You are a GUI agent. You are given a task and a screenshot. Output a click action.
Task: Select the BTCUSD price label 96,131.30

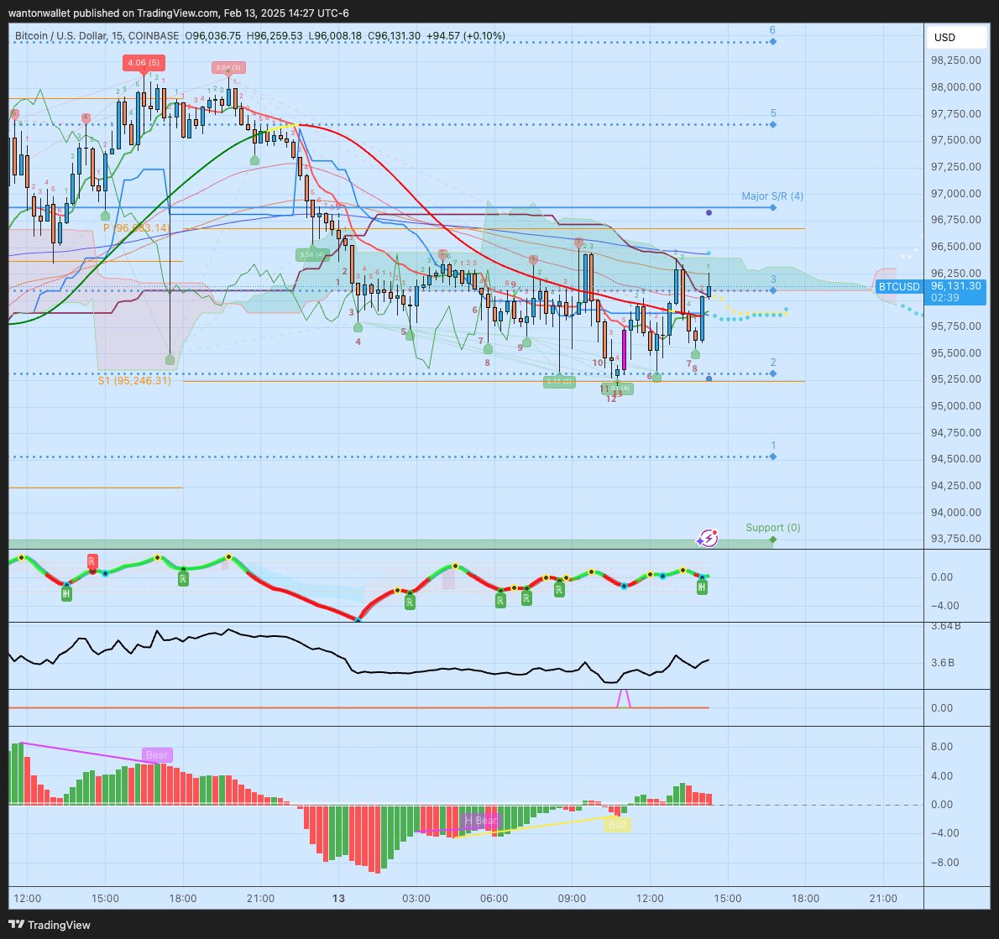[x=955, y=286]
